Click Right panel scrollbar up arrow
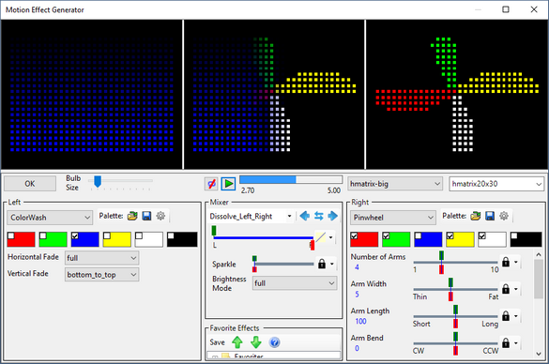This screenshot has height=364, width=549. pyautogui.click(x=539, y=254)
